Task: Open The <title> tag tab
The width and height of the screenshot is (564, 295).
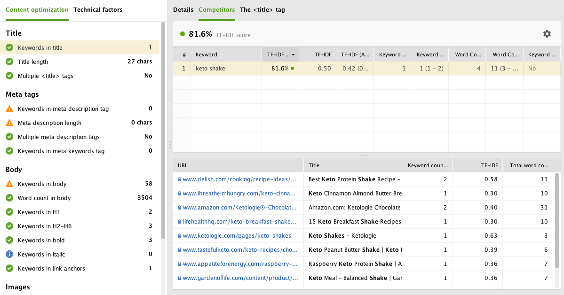Action: [262, 9]
